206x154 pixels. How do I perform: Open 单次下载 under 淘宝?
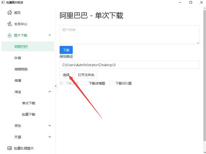coord(28,103)
